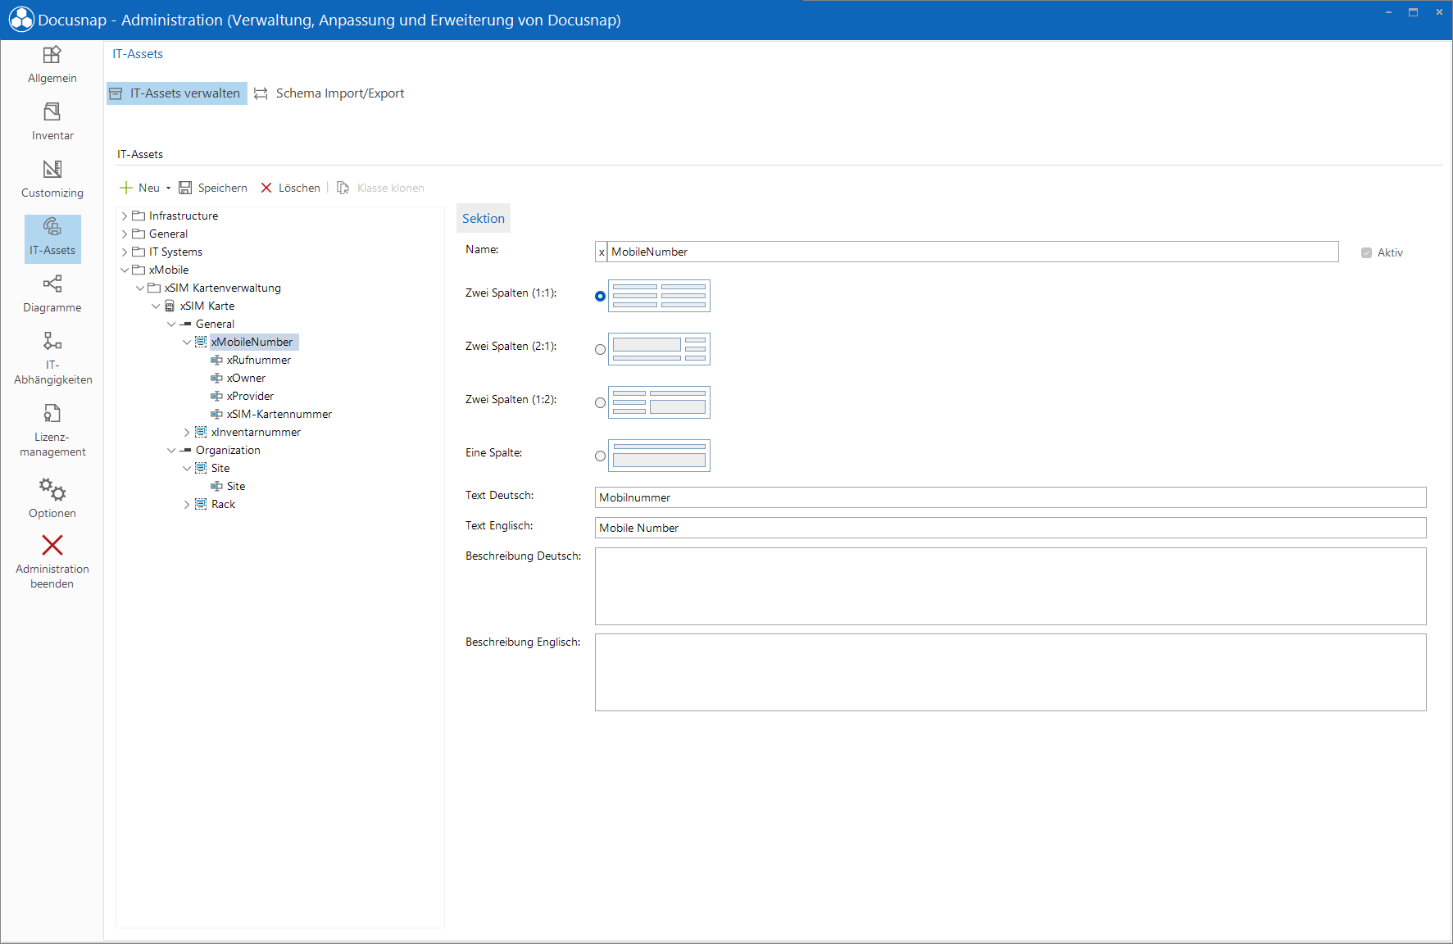Viewport: 1453px width, 944px height.
Task: Open the Customizing sidebar section
Action: 52,179
